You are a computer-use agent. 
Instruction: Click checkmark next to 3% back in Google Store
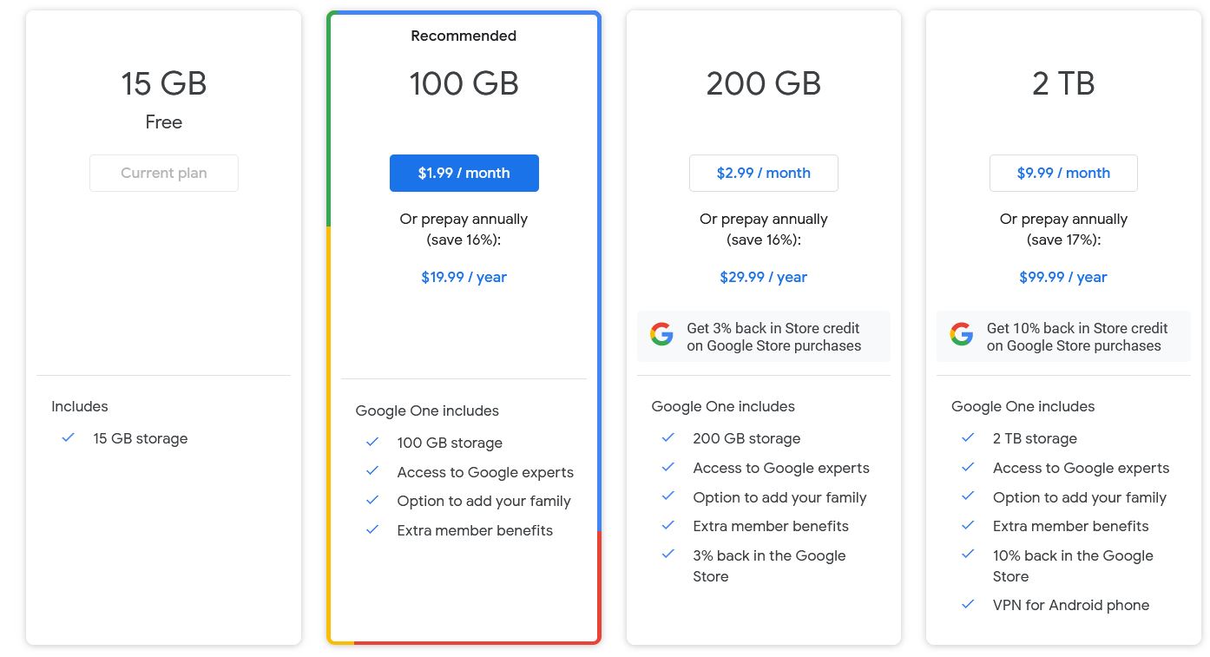coord(668,555)
